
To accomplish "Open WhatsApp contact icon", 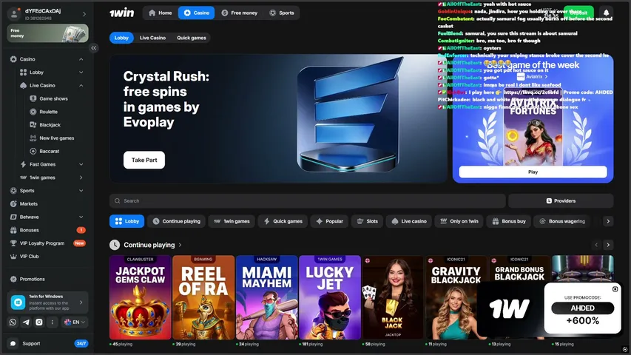I will pyautogui.click(x=13, y=322).
